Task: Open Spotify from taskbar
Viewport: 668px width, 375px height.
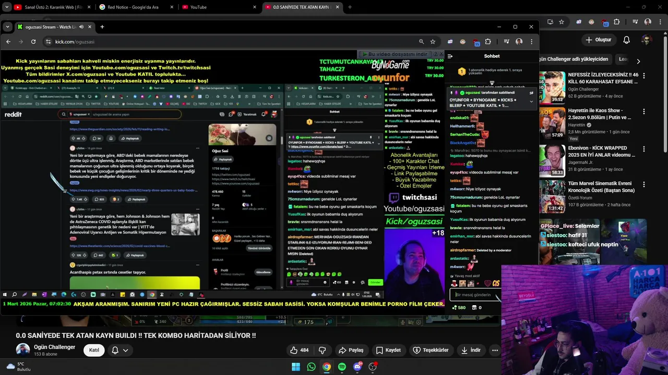Action: [x=342, y=367]
